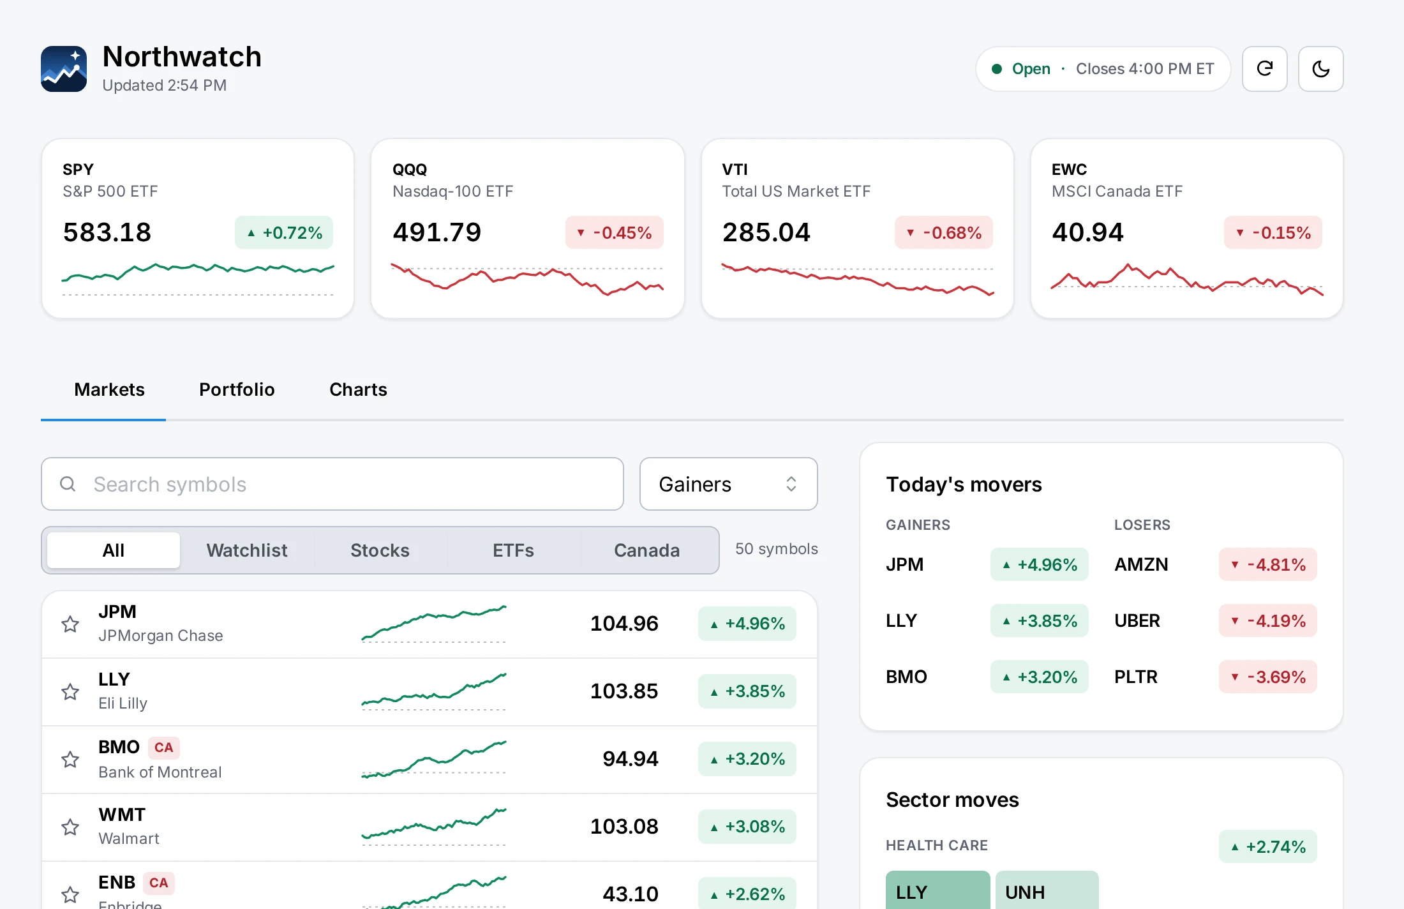
Task: Filter the list by Stocks
Action: tap(380, 550)
